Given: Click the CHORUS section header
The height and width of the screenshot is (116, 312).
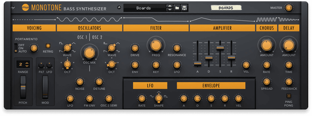Looking at the screenshot, I should coord(266,28).
